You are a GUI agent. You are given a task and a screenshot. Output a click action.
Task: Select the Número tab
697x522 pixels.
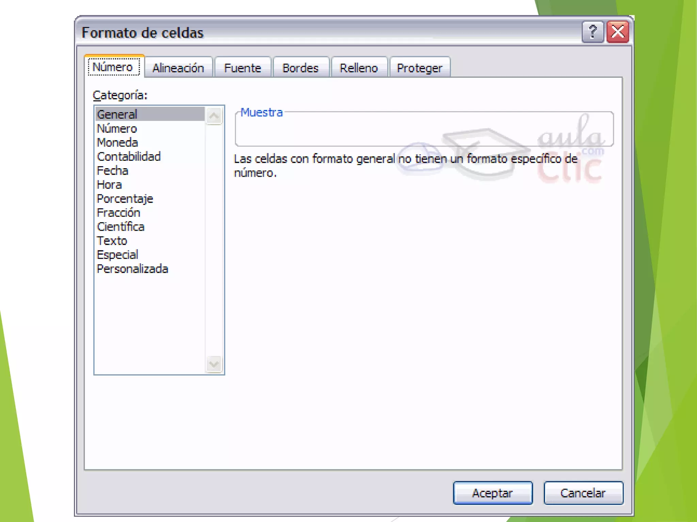pos(113,67)
